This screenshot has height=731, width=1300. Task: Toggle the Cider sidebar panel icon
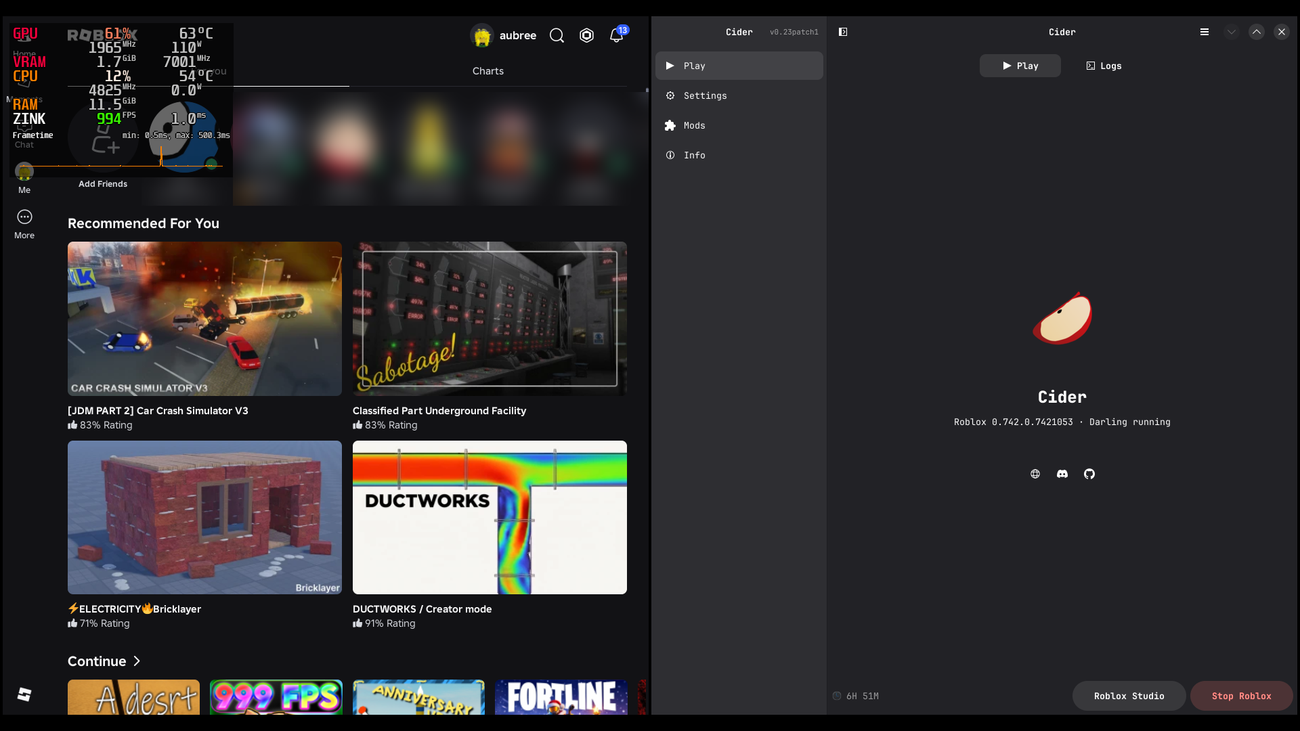click(x=843, y=32)
